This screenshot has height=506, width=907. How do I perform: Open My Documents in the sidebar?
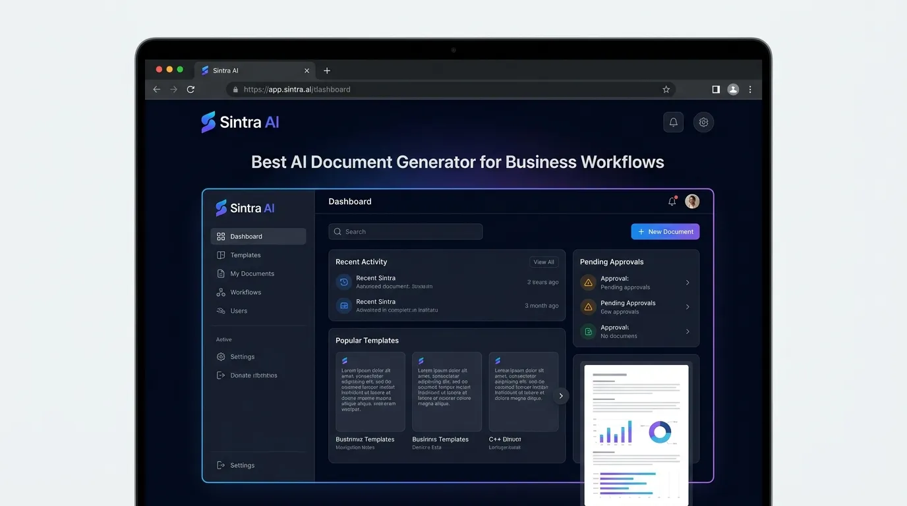tap(258, 273)
